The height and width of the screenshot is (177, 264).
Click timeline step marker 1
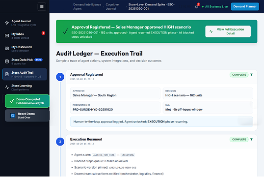60,77
